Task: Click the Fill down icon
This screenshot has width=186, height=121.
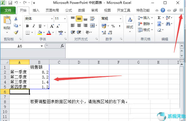Action: click(159, 24)
